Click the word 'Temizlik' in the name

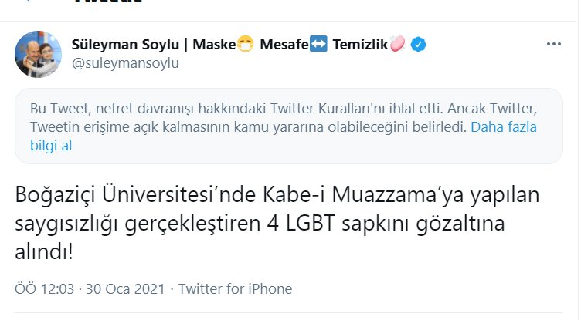pos(360,45)
